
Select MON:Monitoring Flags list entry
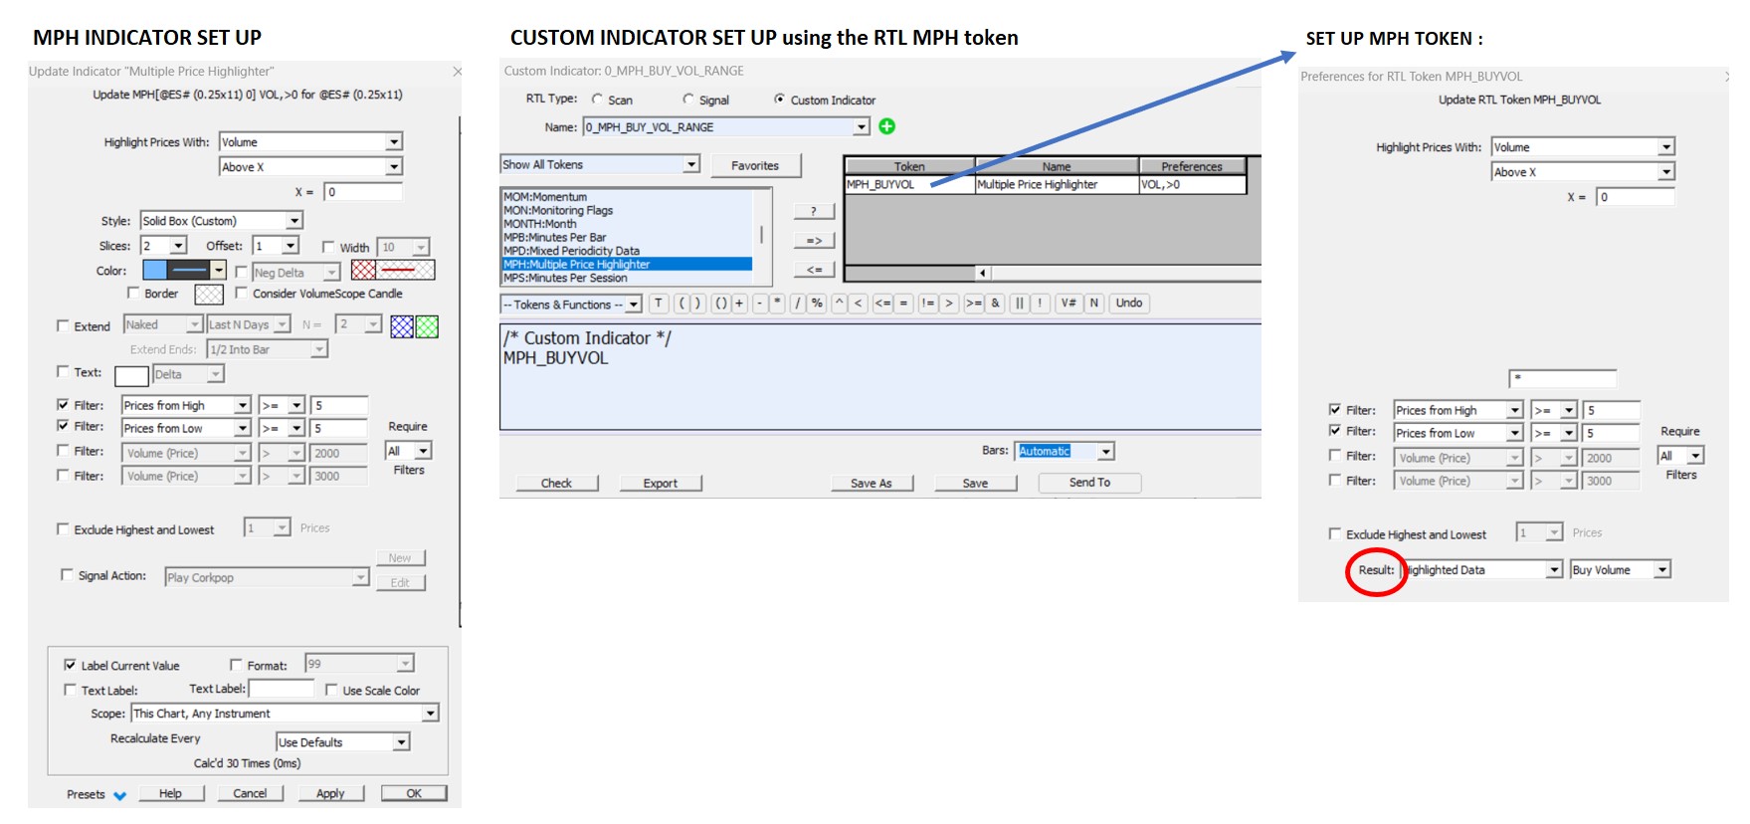click(x=558, y=210)
